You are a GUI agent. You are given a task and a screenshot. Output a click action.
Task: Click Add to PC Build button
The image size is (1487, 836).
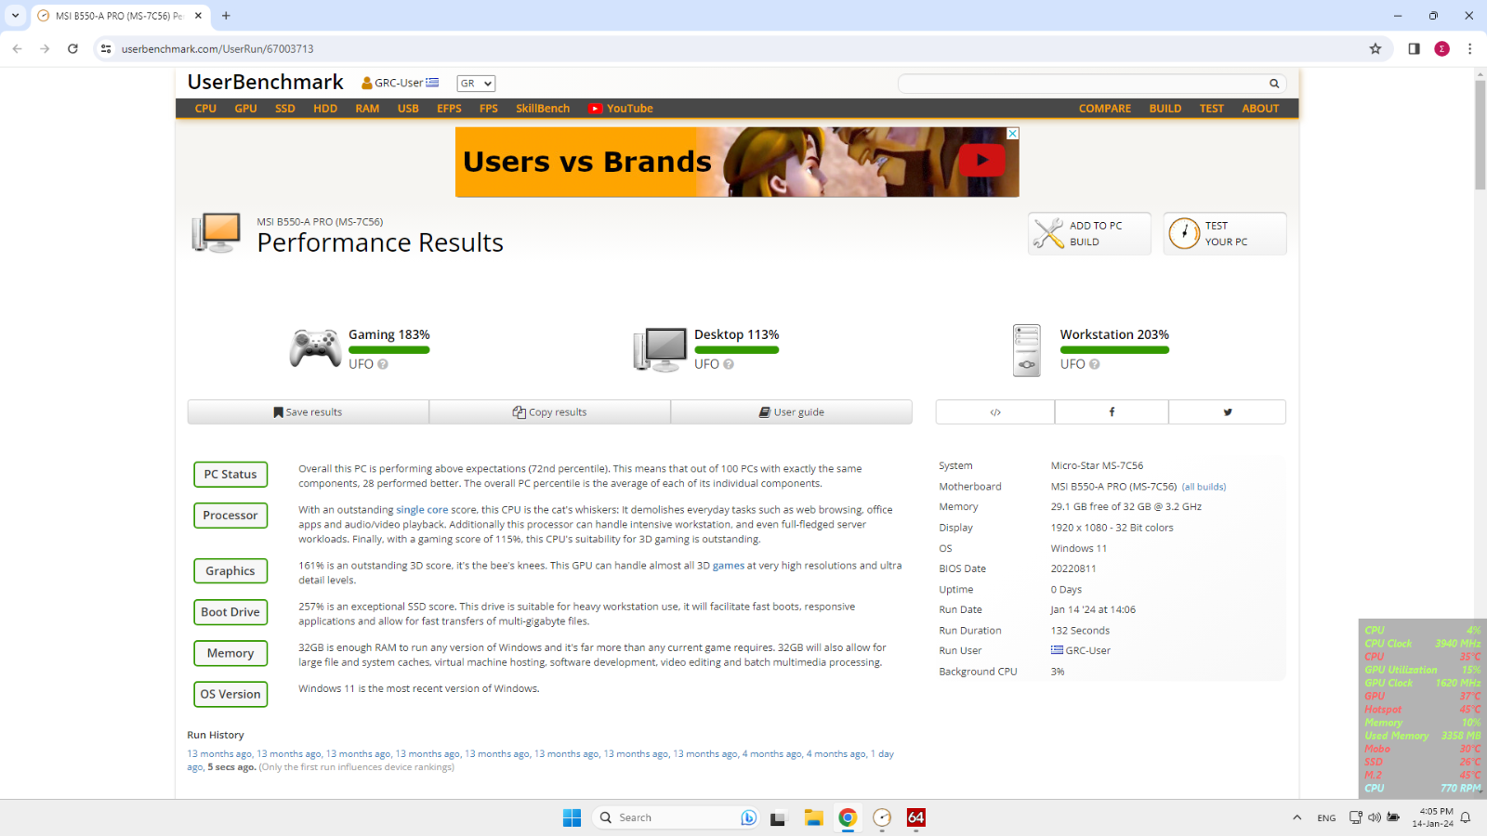[x=1089, y=233]
